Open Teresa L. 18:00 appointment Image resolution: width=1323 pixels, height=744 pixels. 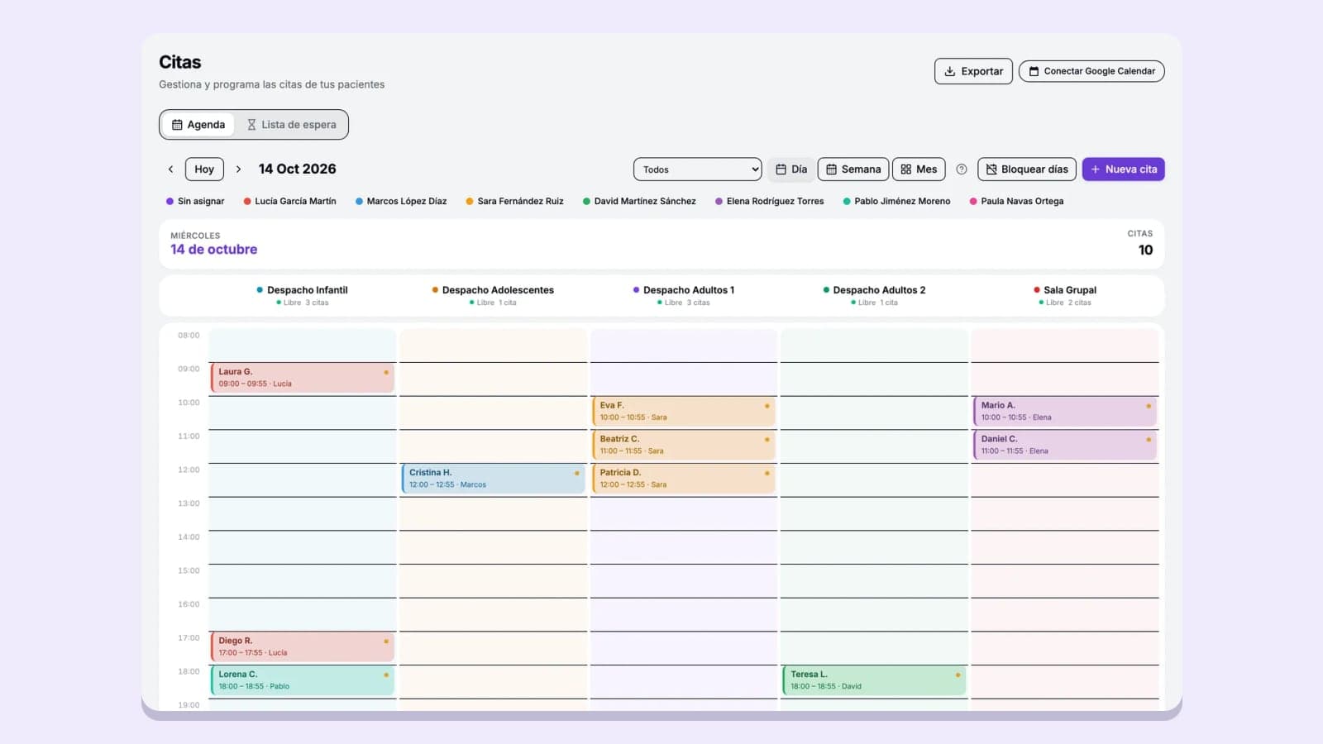click(x=874, y=680)
